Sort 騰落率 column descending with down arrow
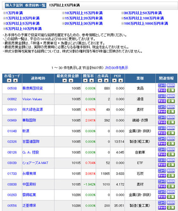This screenshot has width=178, height=211. pyautogui.click(x=85, y=81)
